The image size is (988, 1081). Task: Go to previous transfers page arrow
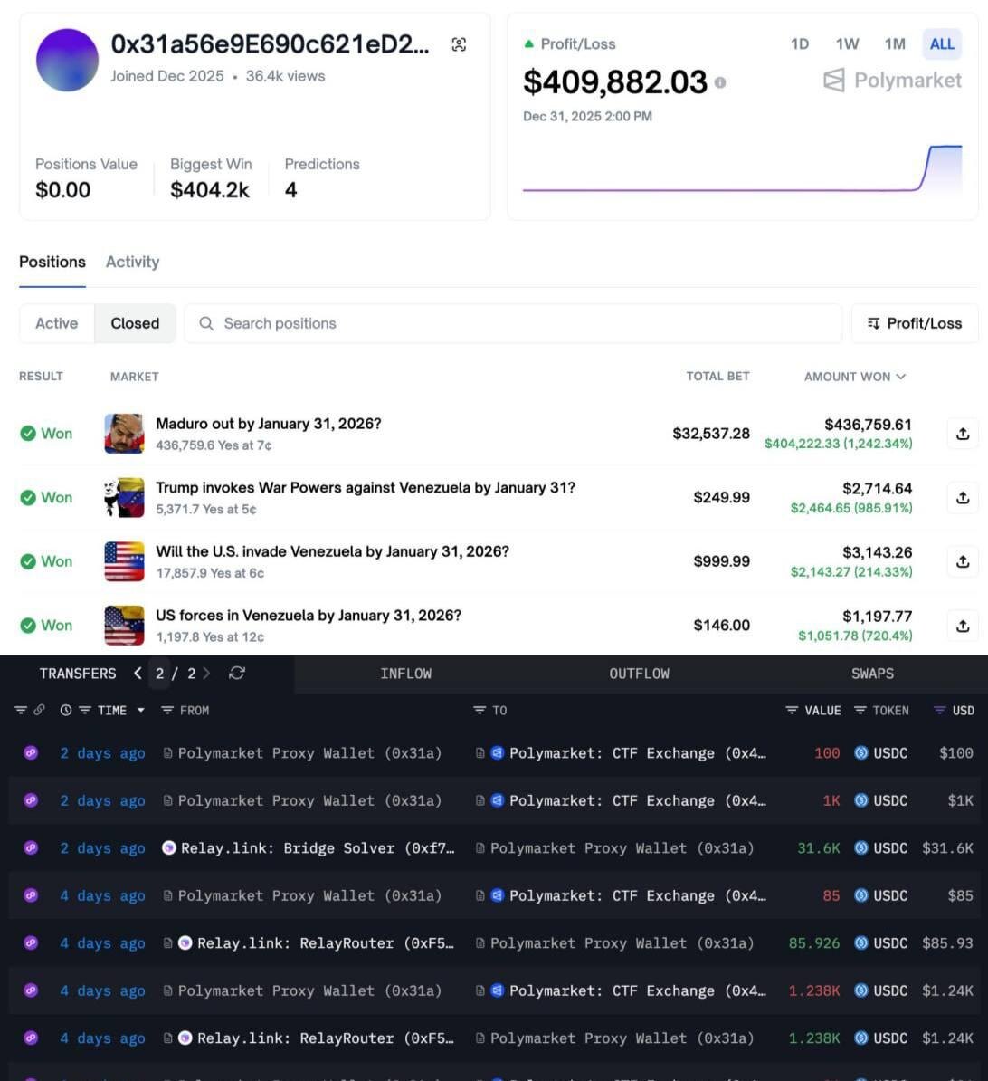(138, 674)
